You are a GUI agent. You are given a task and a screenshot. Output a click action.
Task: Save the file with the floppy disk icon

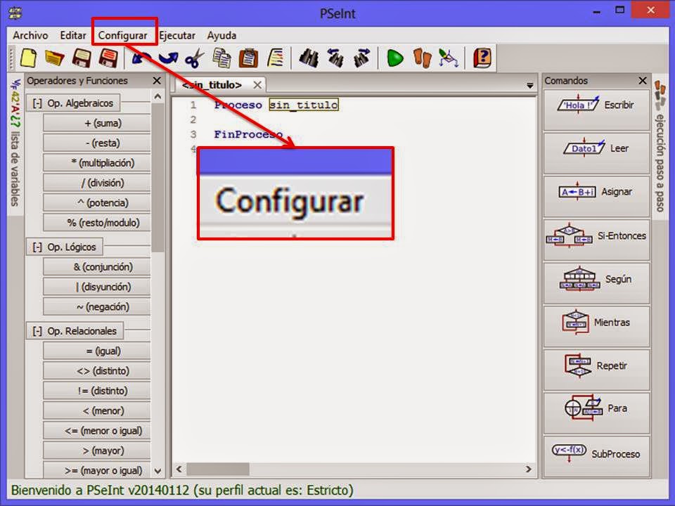[82, 58]
